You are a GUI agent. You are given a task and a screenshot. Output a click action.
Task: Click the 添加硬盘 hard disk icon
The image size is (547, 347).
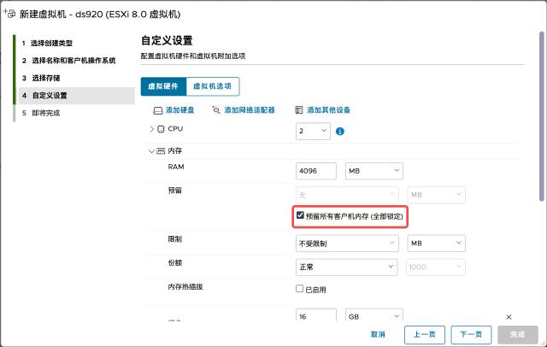coord(157,110)
